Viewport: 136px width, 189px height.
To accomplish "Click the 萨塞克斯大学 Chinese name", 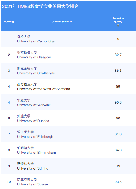I will pos(27,180).
